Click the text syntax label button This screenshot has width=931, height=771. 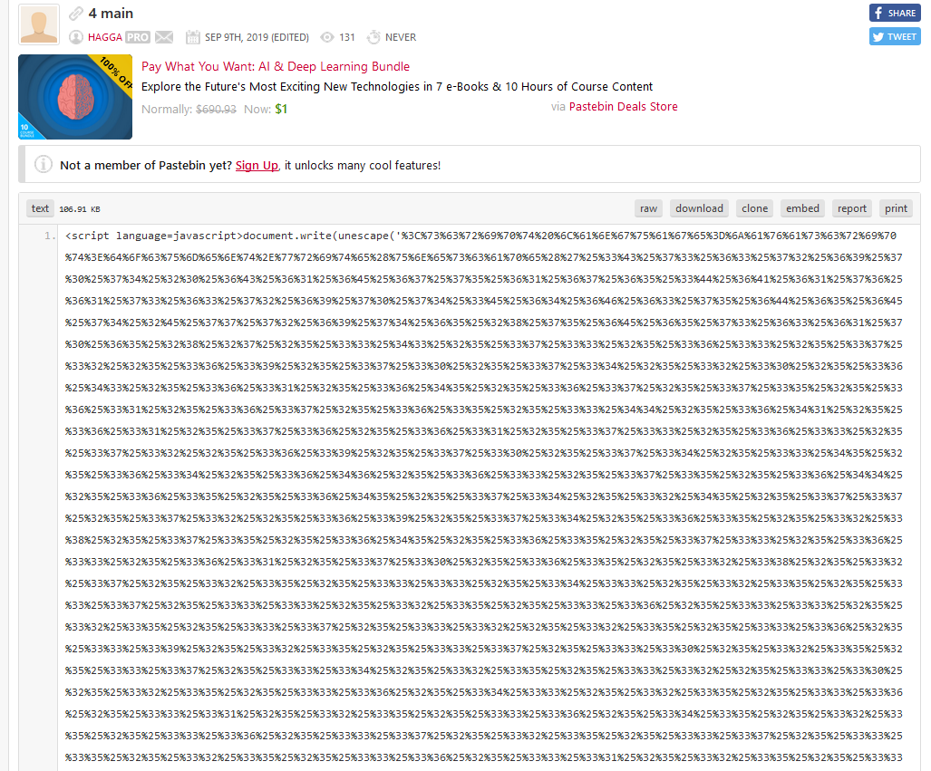[x=40, y=208]
